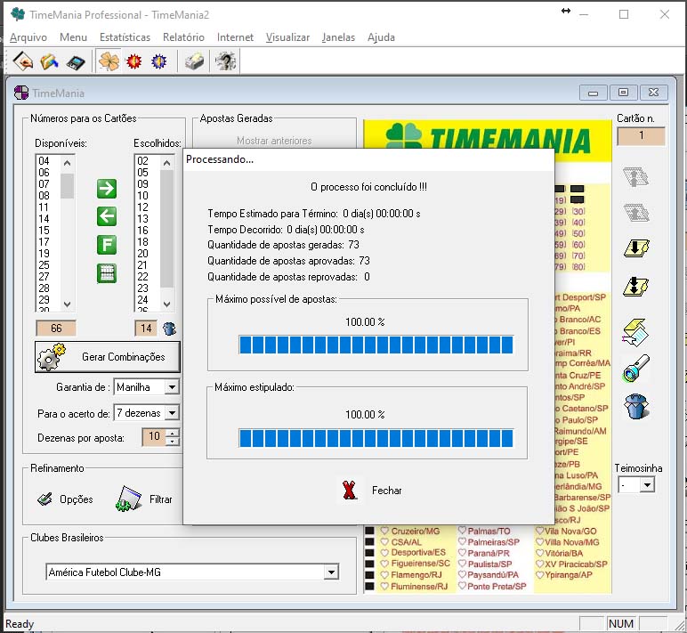Click yellow card double down-arrow icon
687x633 pixels.
click(636, 287)
